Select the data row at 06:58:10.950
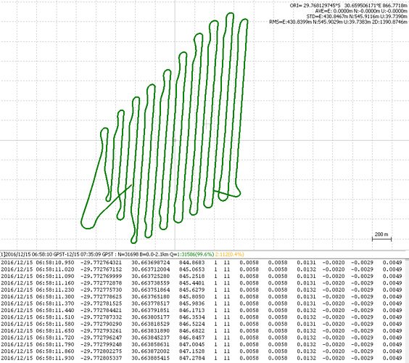The image size is (409, 363). click(x=202, y=263)
